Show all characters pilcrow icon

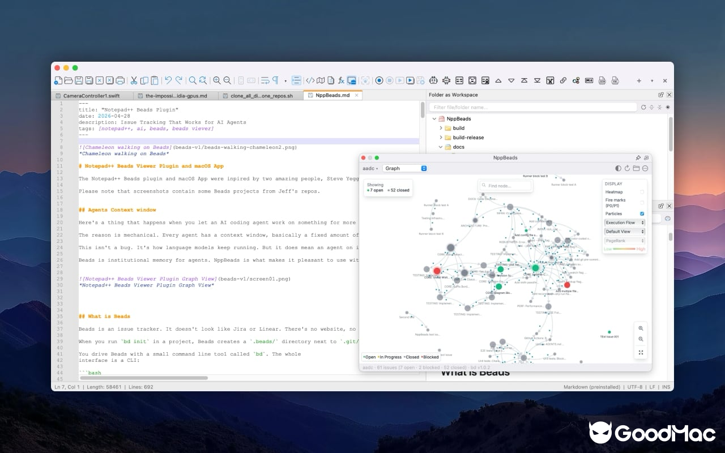tap(276, 80)
